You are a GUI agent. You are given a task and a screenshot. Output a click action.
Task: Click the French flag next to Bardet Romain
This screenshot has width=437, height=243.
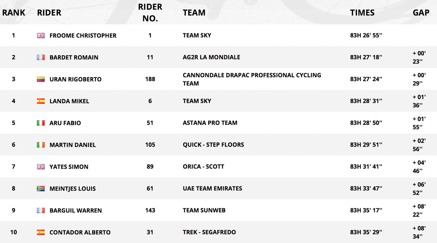[41, 57]
